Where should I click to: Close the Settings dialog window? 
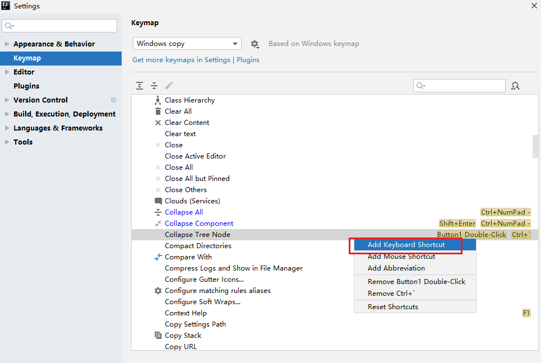coord(534,6)
